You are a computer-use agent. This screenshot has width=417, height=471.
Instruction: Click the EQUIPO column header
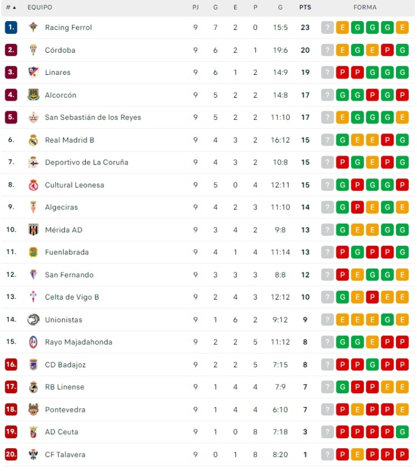[x=40, y=8]
